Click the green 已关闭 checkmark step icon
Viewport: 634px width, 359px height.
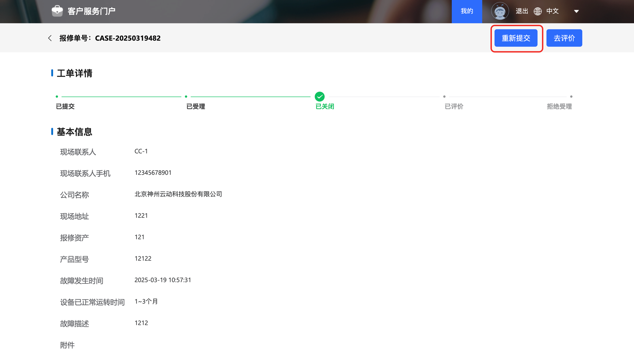tap(320, 97)
